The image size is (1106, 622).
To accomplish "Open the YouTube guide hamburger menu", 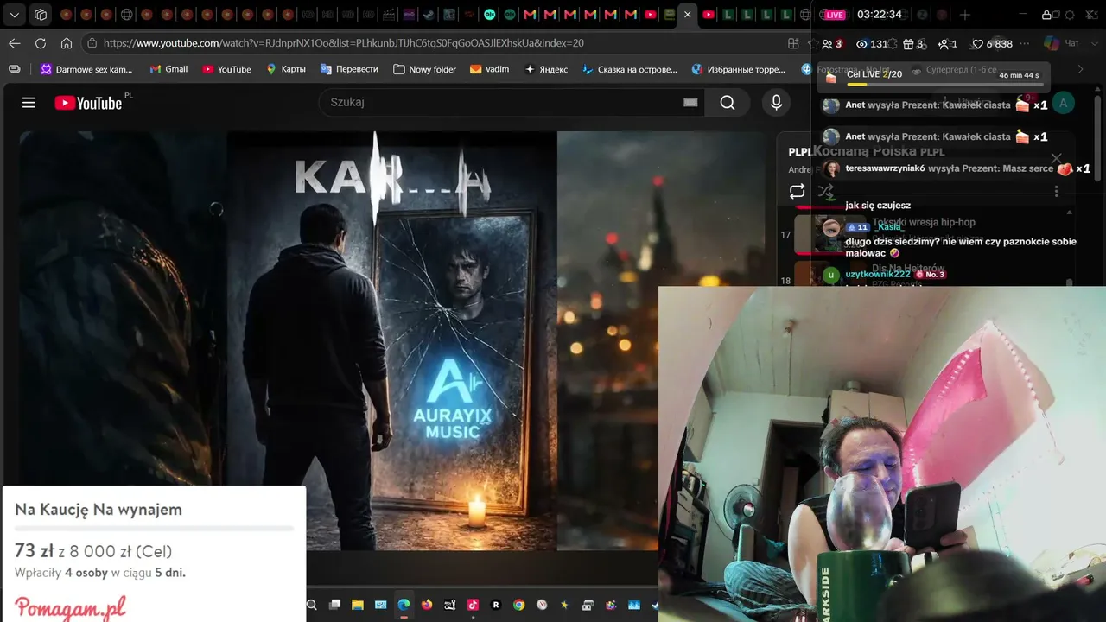I will click(29, 103).
